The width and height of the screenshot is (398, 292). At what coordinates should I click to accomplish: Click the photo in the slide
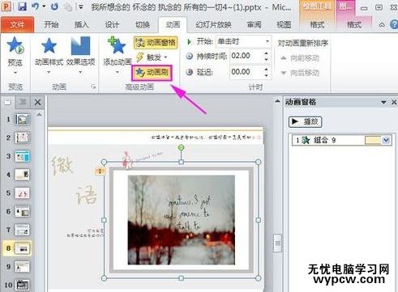pyautogui.click(x=182, y=220)
